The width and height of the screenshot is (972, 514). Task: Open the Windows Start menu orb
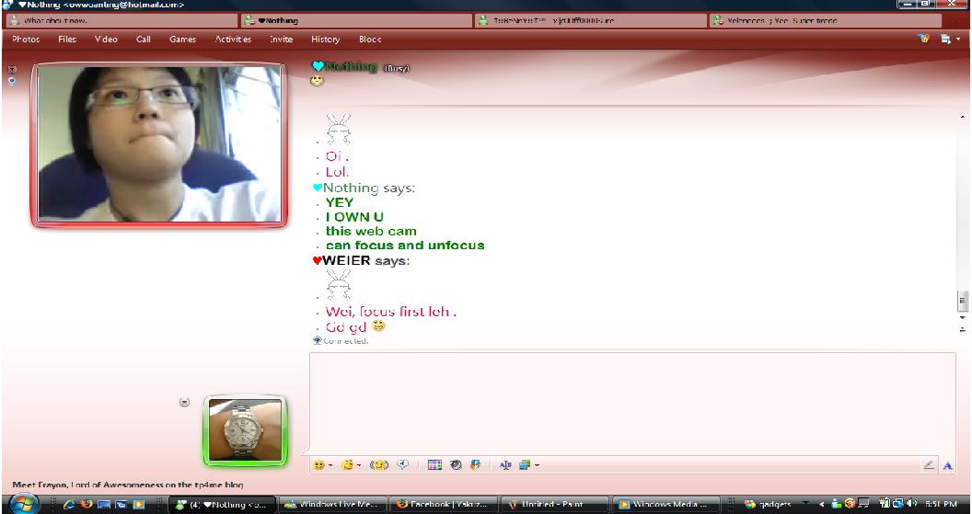pyautogui.click(x=26, y=504)
